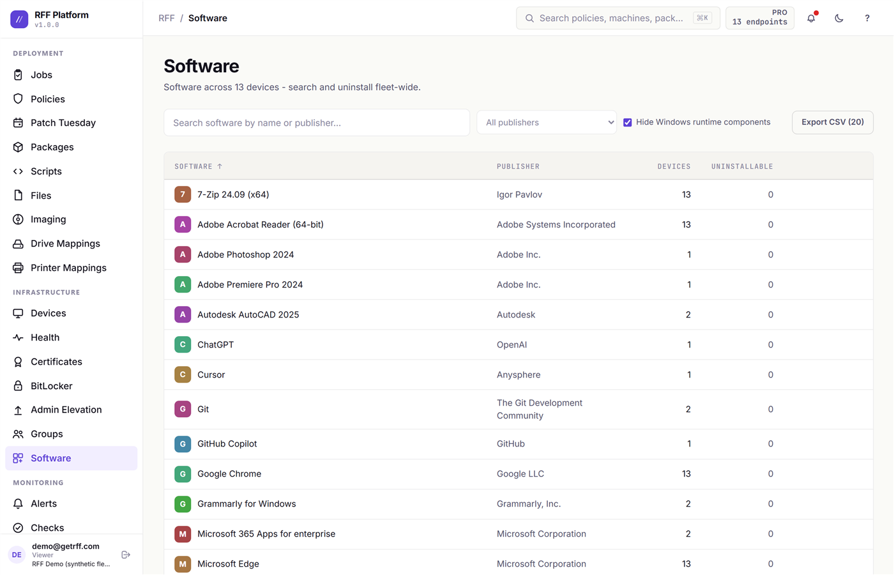Focus the global search policies field
Viewport: 894px width, 575px height.
coord(618,18)
